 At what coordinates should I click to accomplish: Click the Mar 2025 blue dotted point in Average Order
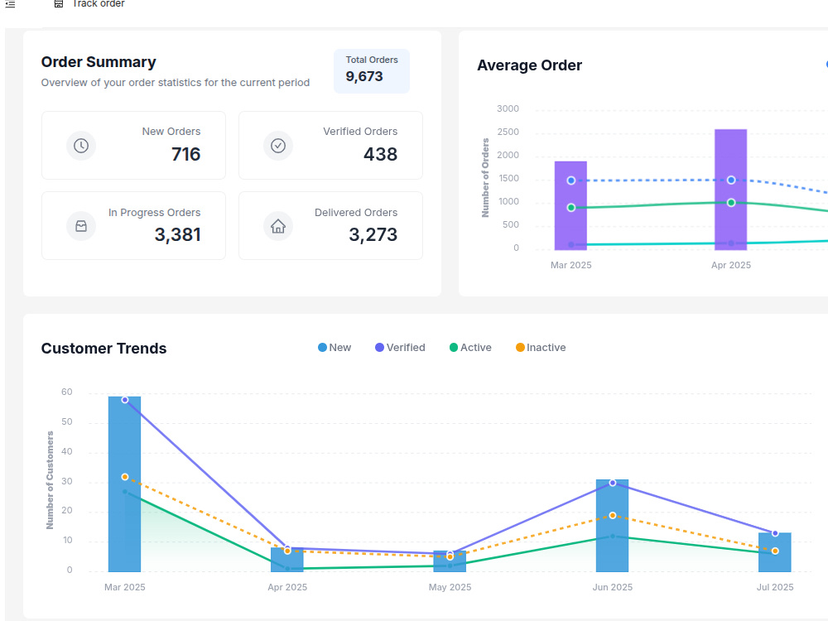coord(570,181)
